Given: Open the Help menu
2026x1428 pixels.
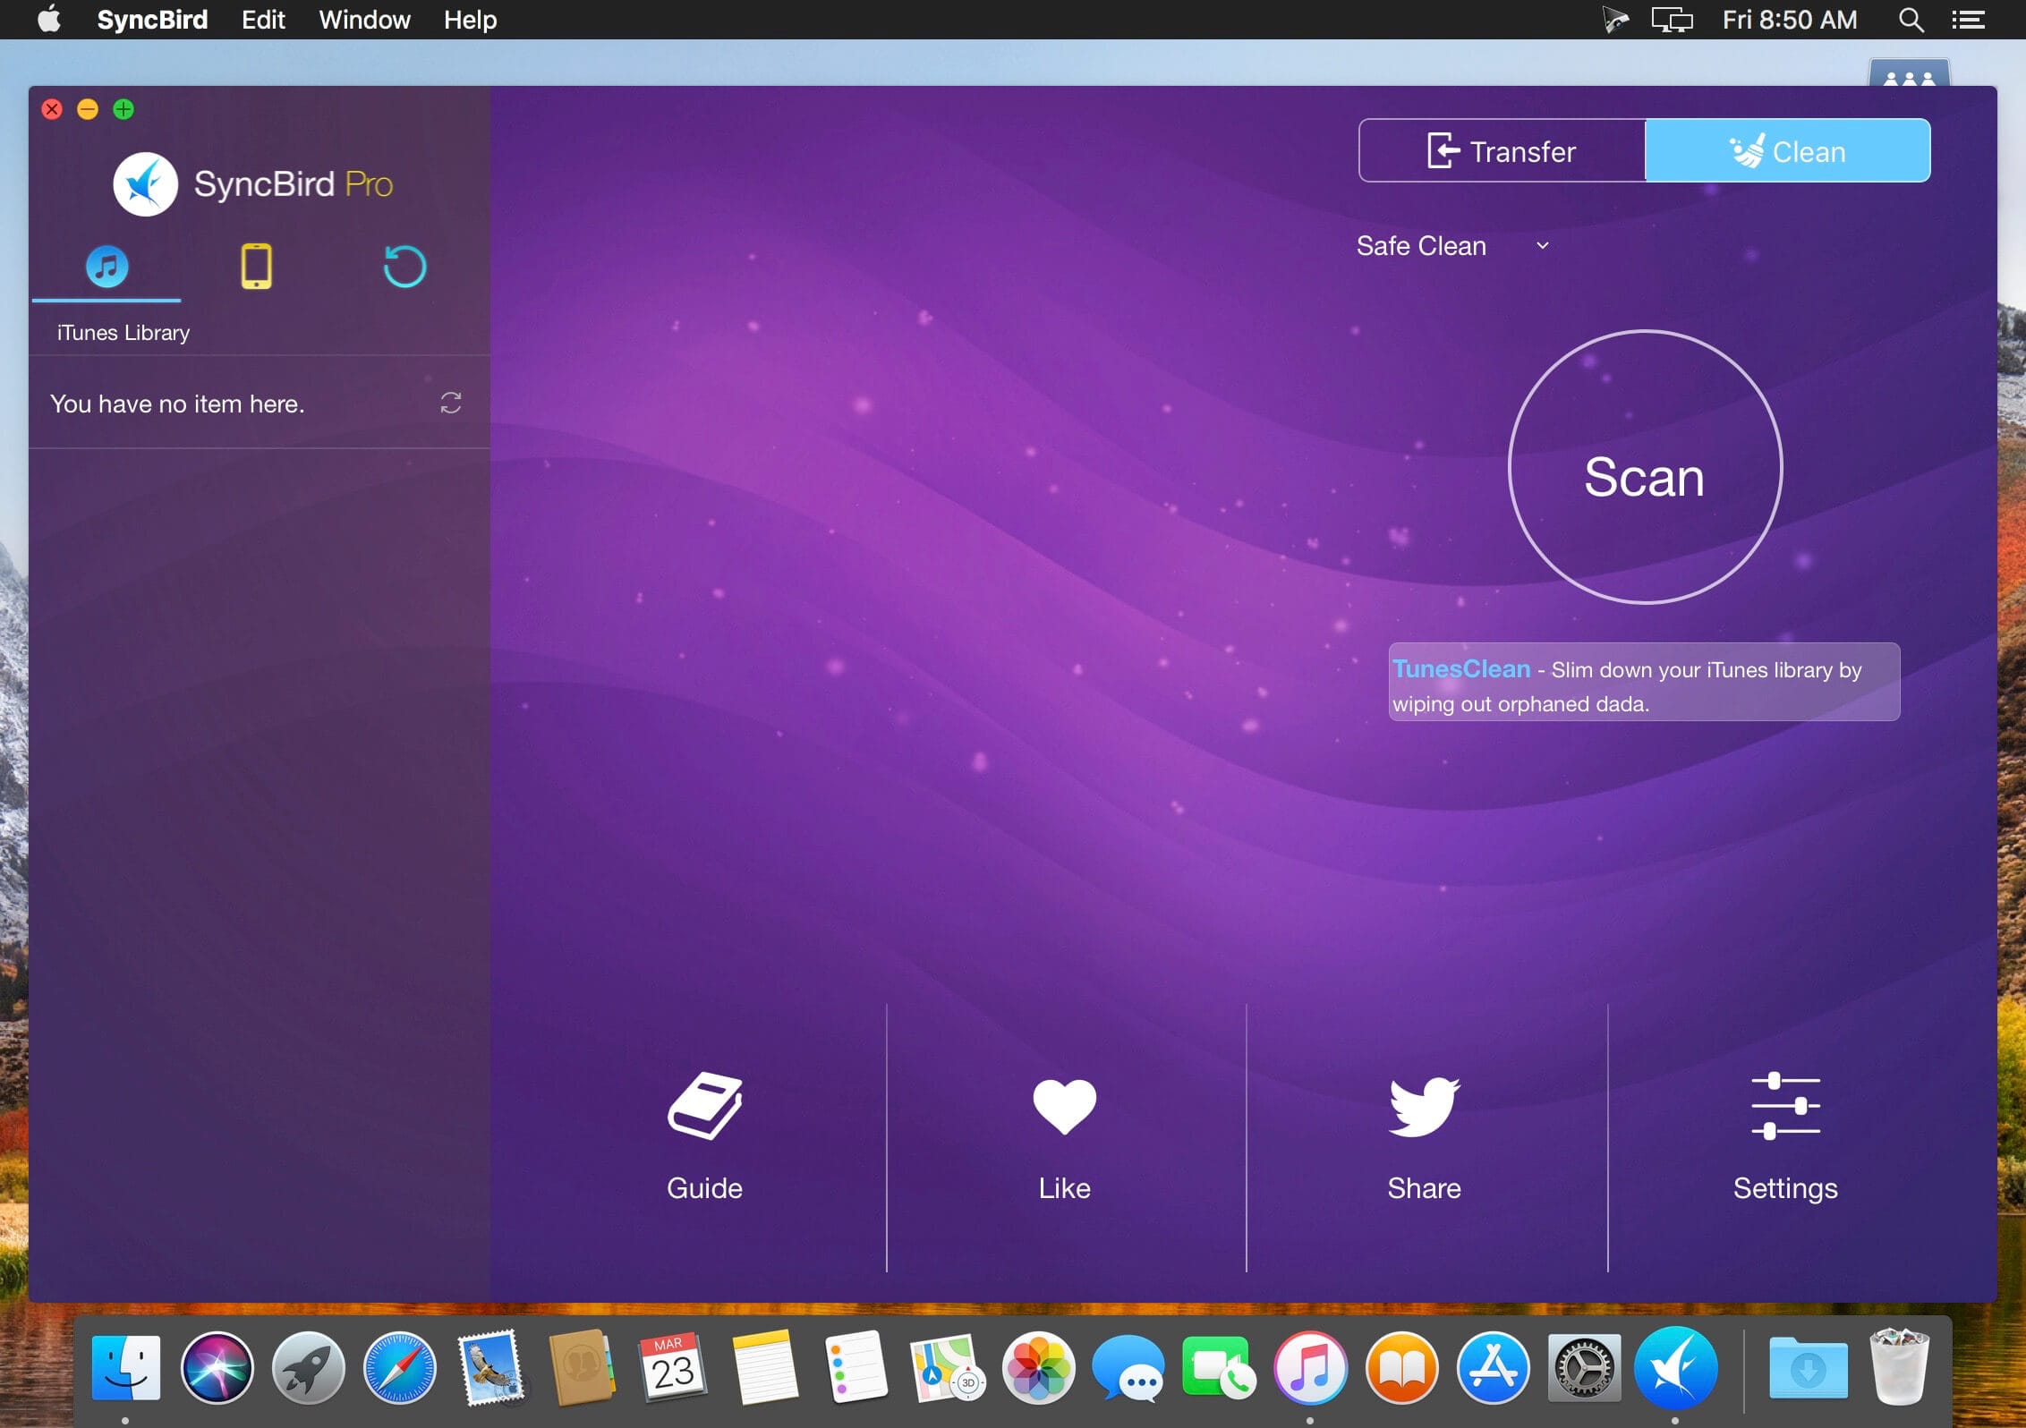Looking at the screenshot, I should 470,20.
